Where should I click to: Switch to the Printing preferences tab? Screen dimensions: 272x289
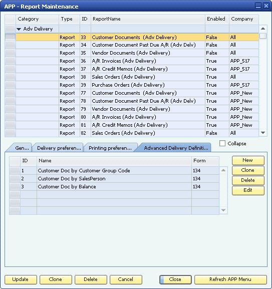pyautogui.click(x=110, y=148)
